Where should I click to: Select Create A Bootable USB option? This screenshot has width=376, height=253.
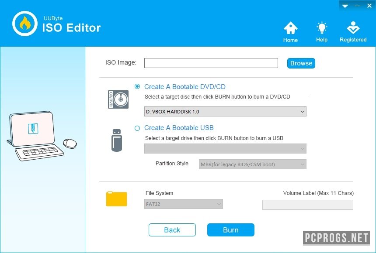pos(138,128)
